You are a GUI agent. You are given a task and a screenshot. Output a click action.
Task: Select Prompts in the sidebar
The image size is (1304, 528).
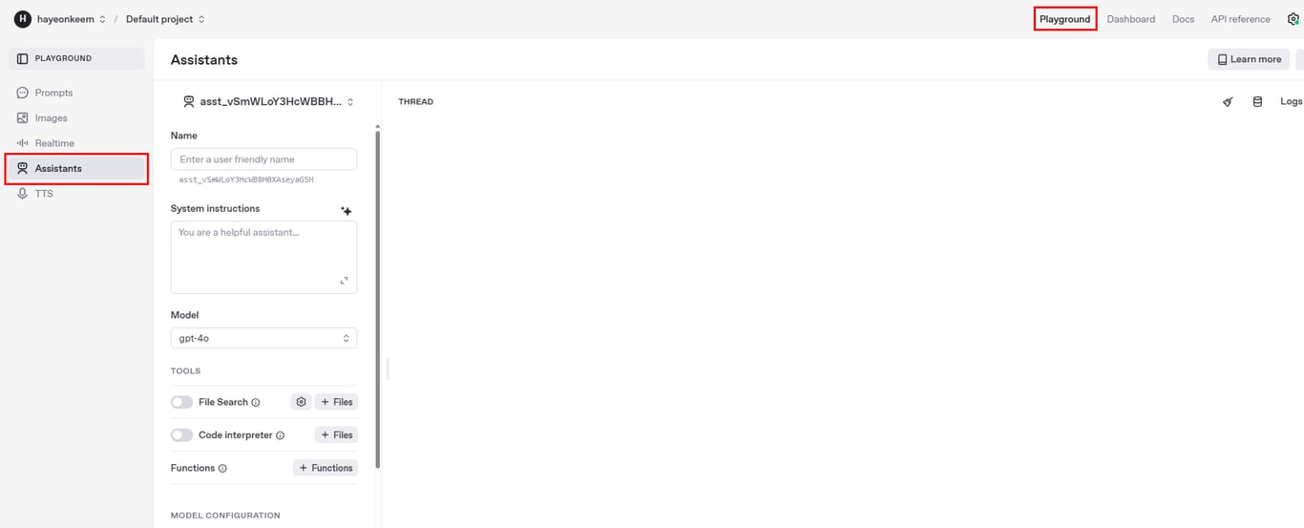(x=76, y=93)
